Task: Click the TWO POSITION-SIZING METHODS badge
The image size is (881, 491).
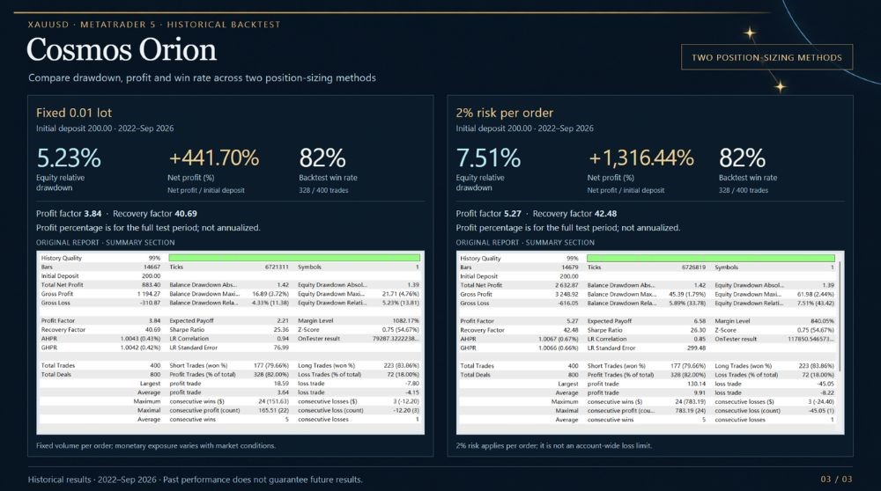Action: tap(766, 57)
